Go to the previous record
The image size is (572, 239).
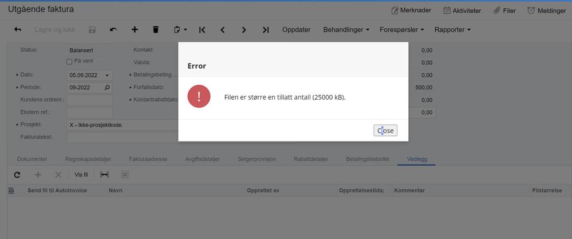click(x=223, y=30)
